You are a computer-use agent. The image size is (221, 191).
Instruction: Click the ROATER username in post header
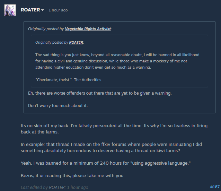coord(30,10)
